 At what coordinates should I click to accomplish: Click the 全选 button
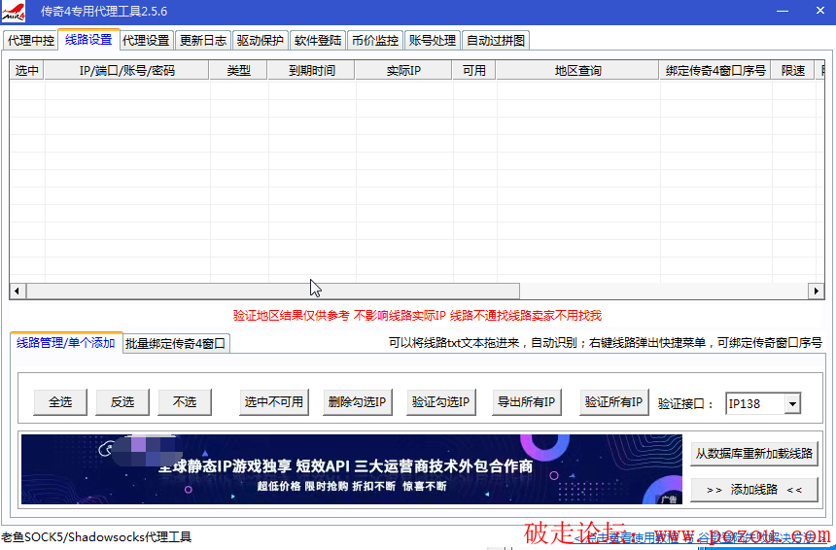60,402
